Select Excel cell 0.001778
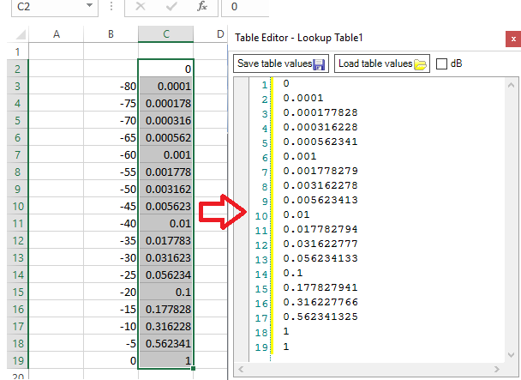 tap(165, 172)
